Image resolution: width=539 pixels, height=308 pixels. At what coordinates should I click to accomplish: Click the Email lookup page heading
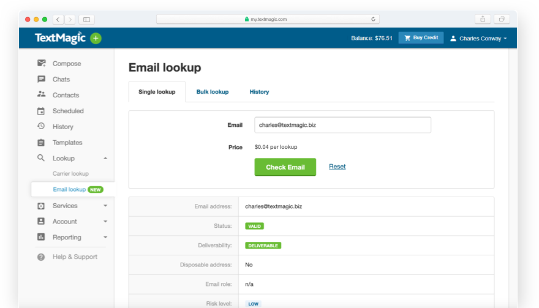pos(165,68)
